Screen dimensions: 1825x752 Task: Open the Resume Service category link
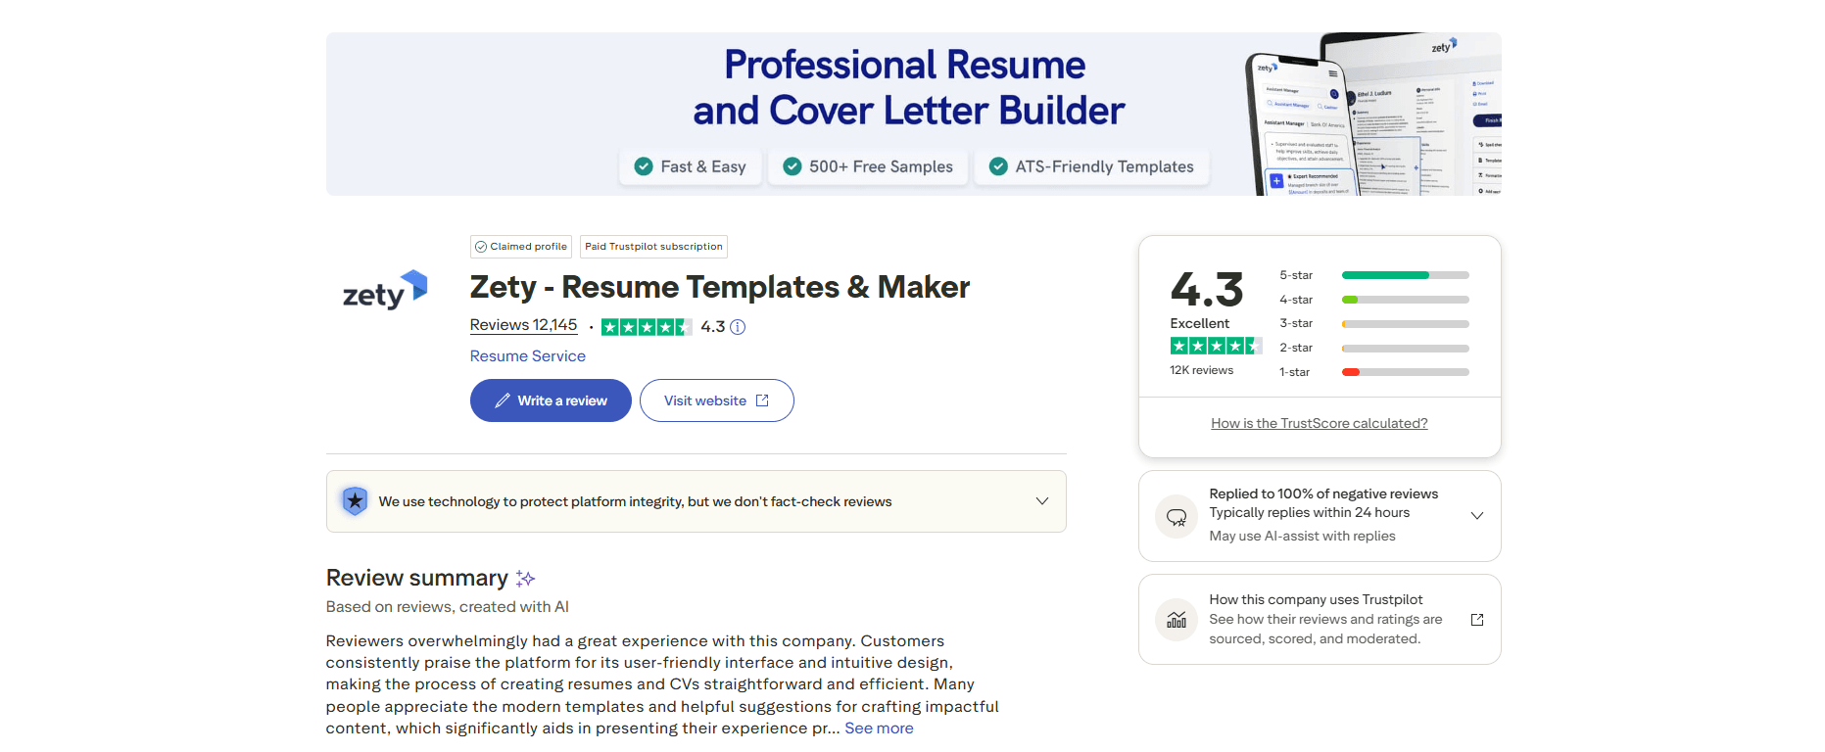tap(527, 356)
